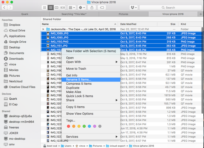Screen dimensions: 204x148
Task: Click icloud-export in the path bar
Action: point(117,145)
